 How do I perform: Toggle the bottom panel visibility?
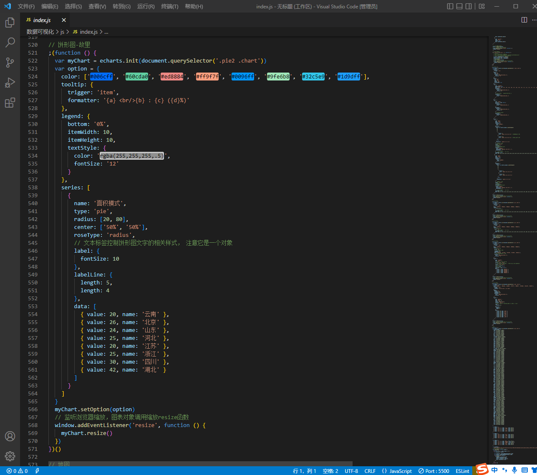click(x=459, y=6)
